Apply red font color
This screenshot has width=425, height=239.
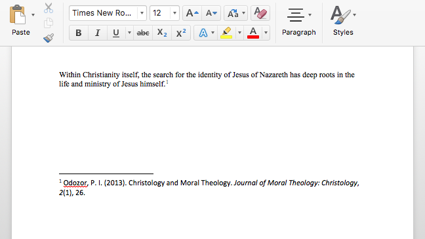click(253, 33)
